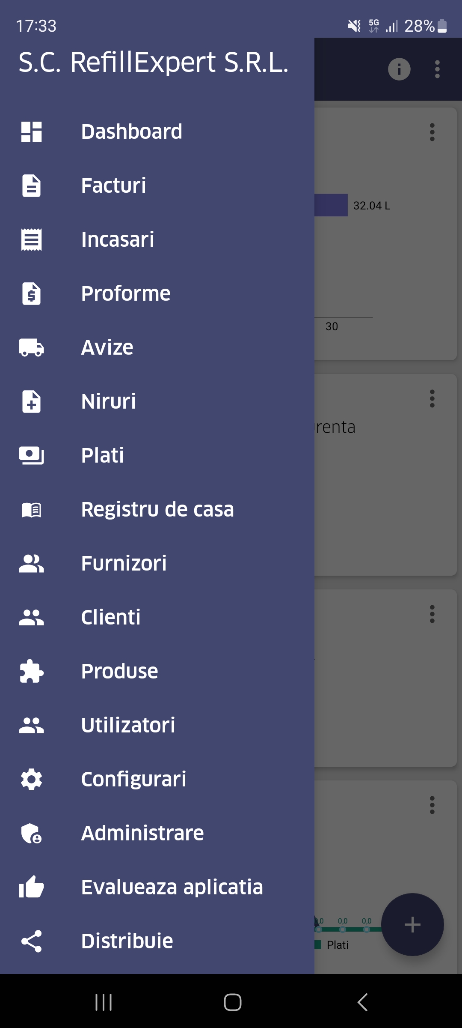462x1028 pixels.
Task: Open the Configurari gear icon
Action: pos(31,779)
